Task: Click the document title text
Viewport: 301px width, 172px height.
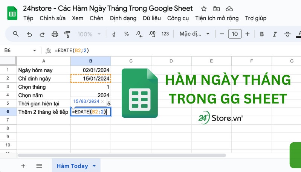Action: click(108, 8)
